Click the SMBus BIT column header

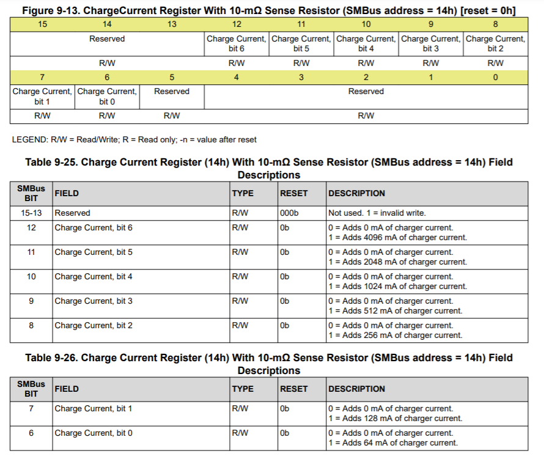[x=30, y=193]
